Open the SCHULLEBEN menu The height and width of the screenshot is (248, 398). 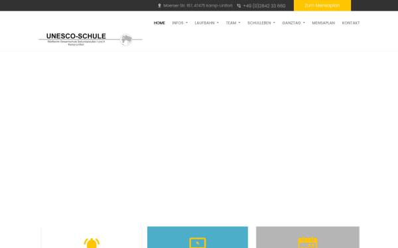click(x=259, y=22)
